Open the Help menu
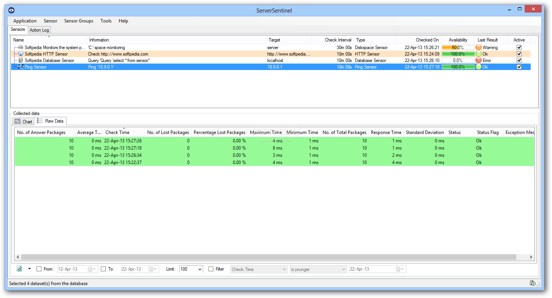The image size is (552, 298). (x=123, y=21)
